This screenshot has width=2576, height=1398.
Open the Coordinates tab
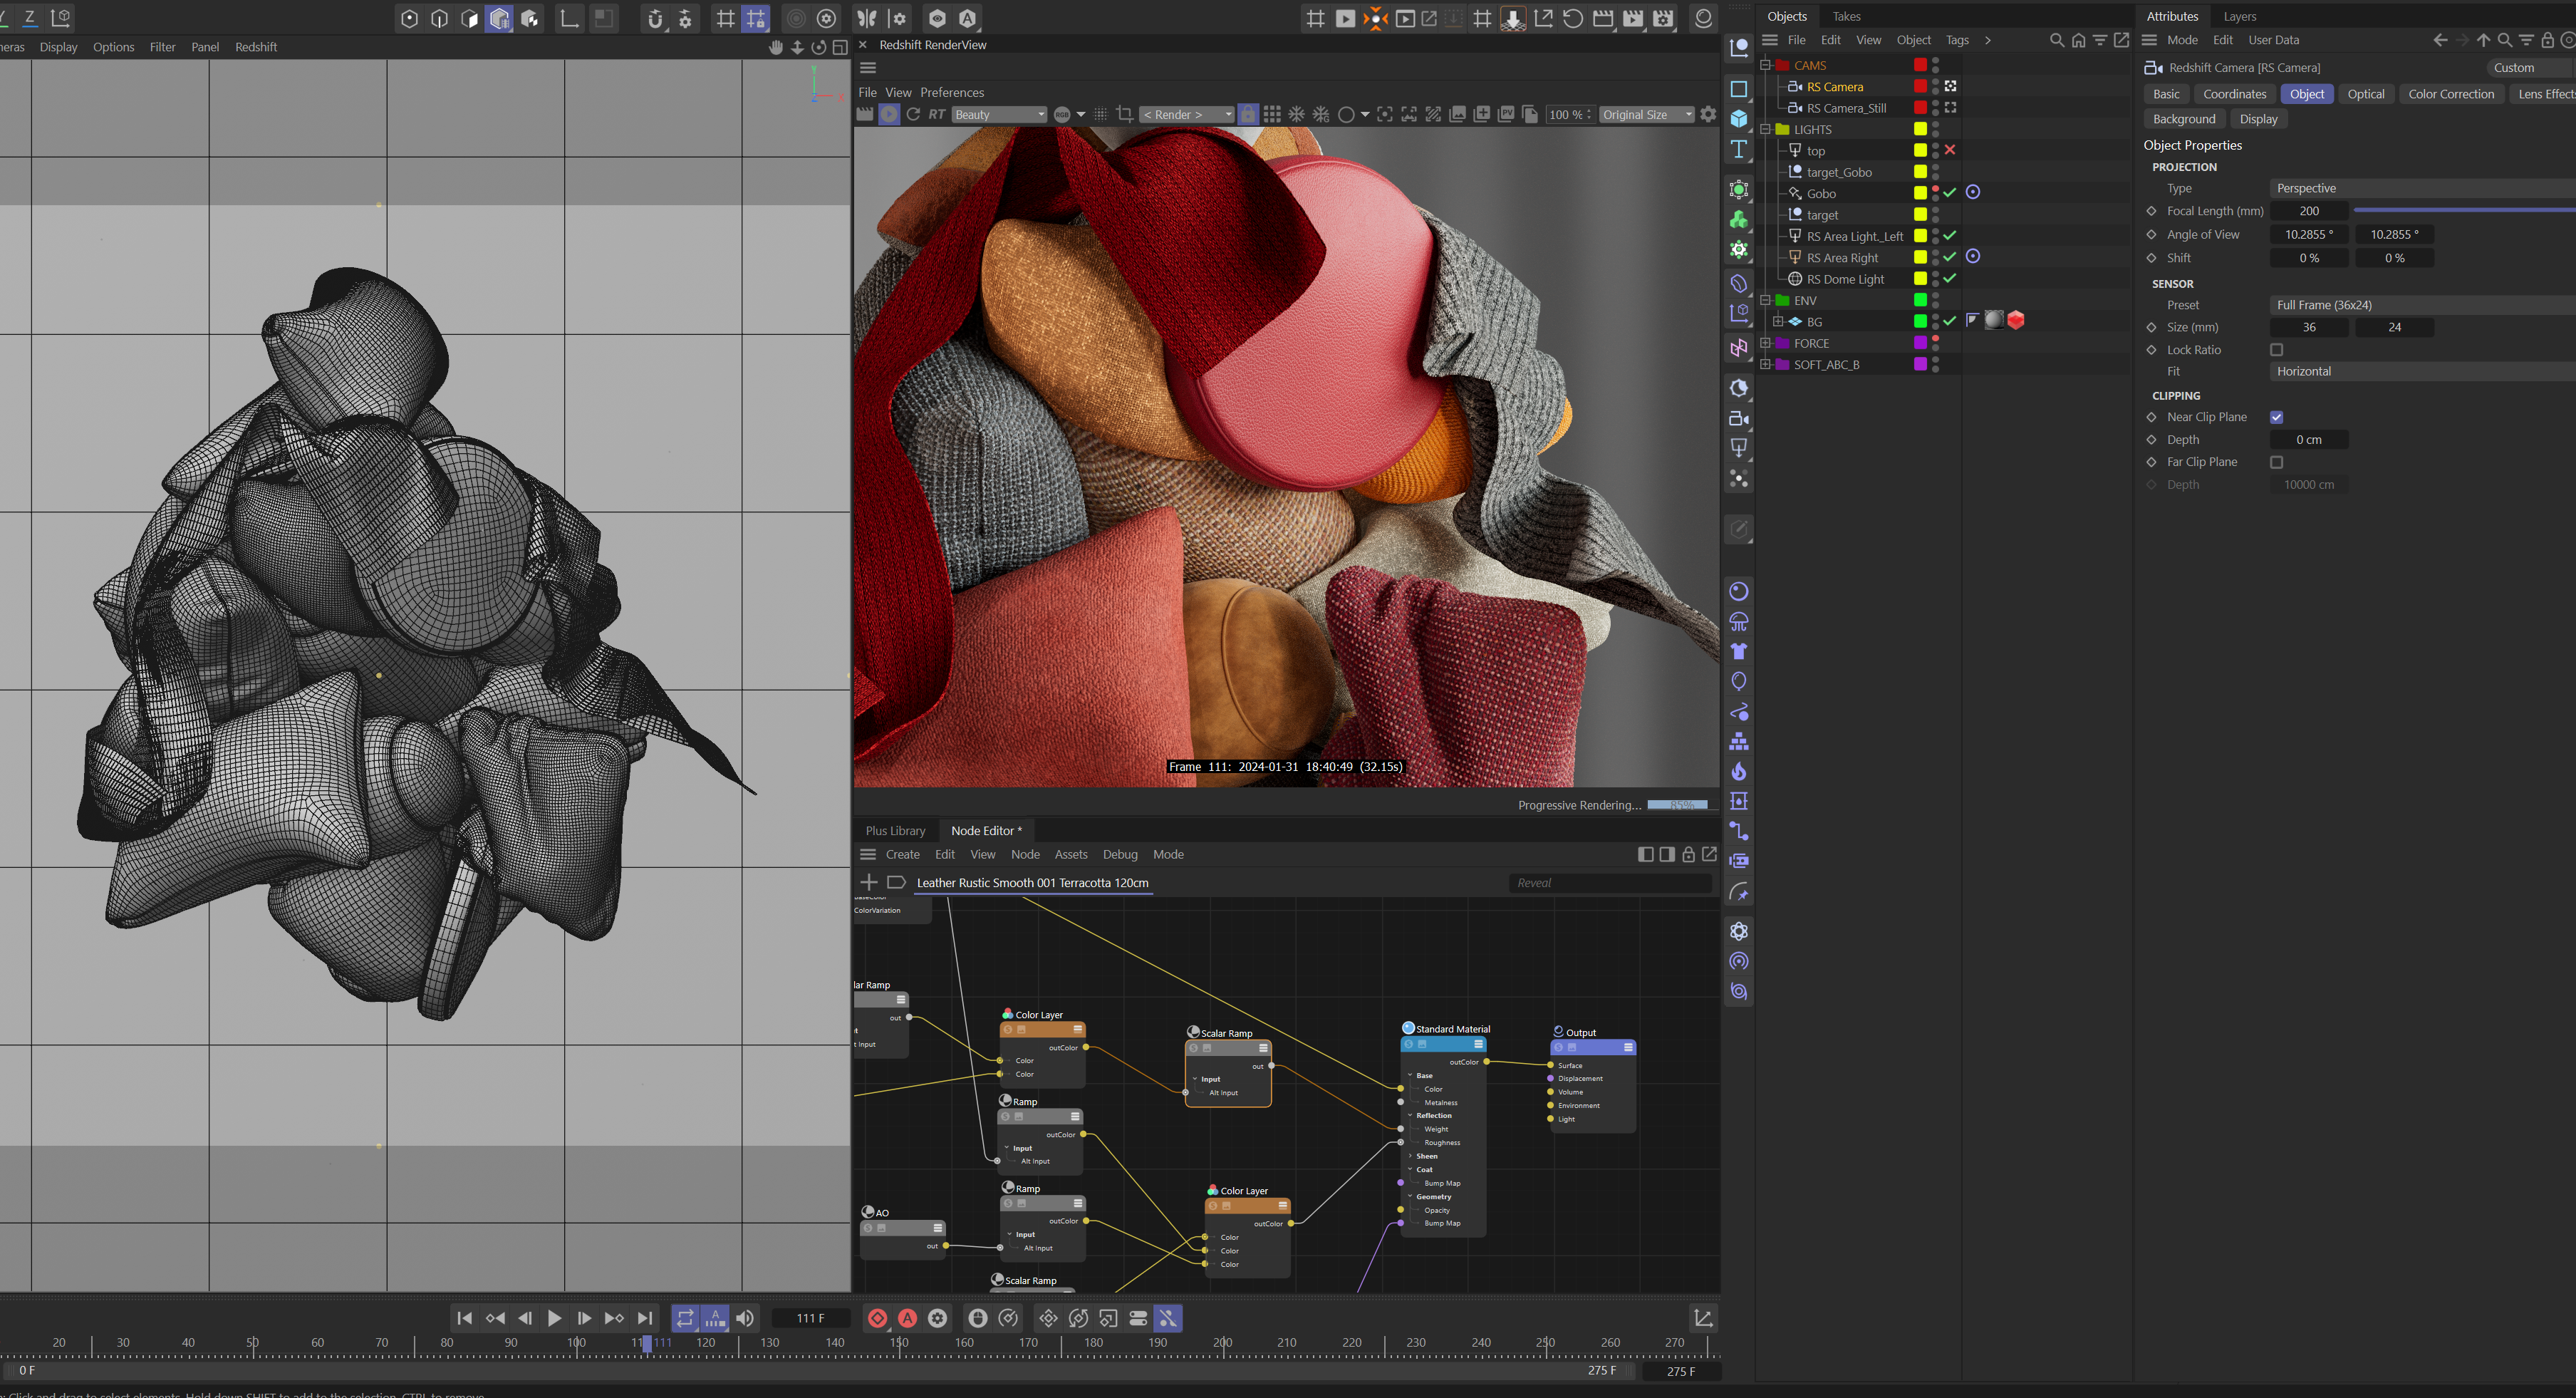coord(2234,94)
